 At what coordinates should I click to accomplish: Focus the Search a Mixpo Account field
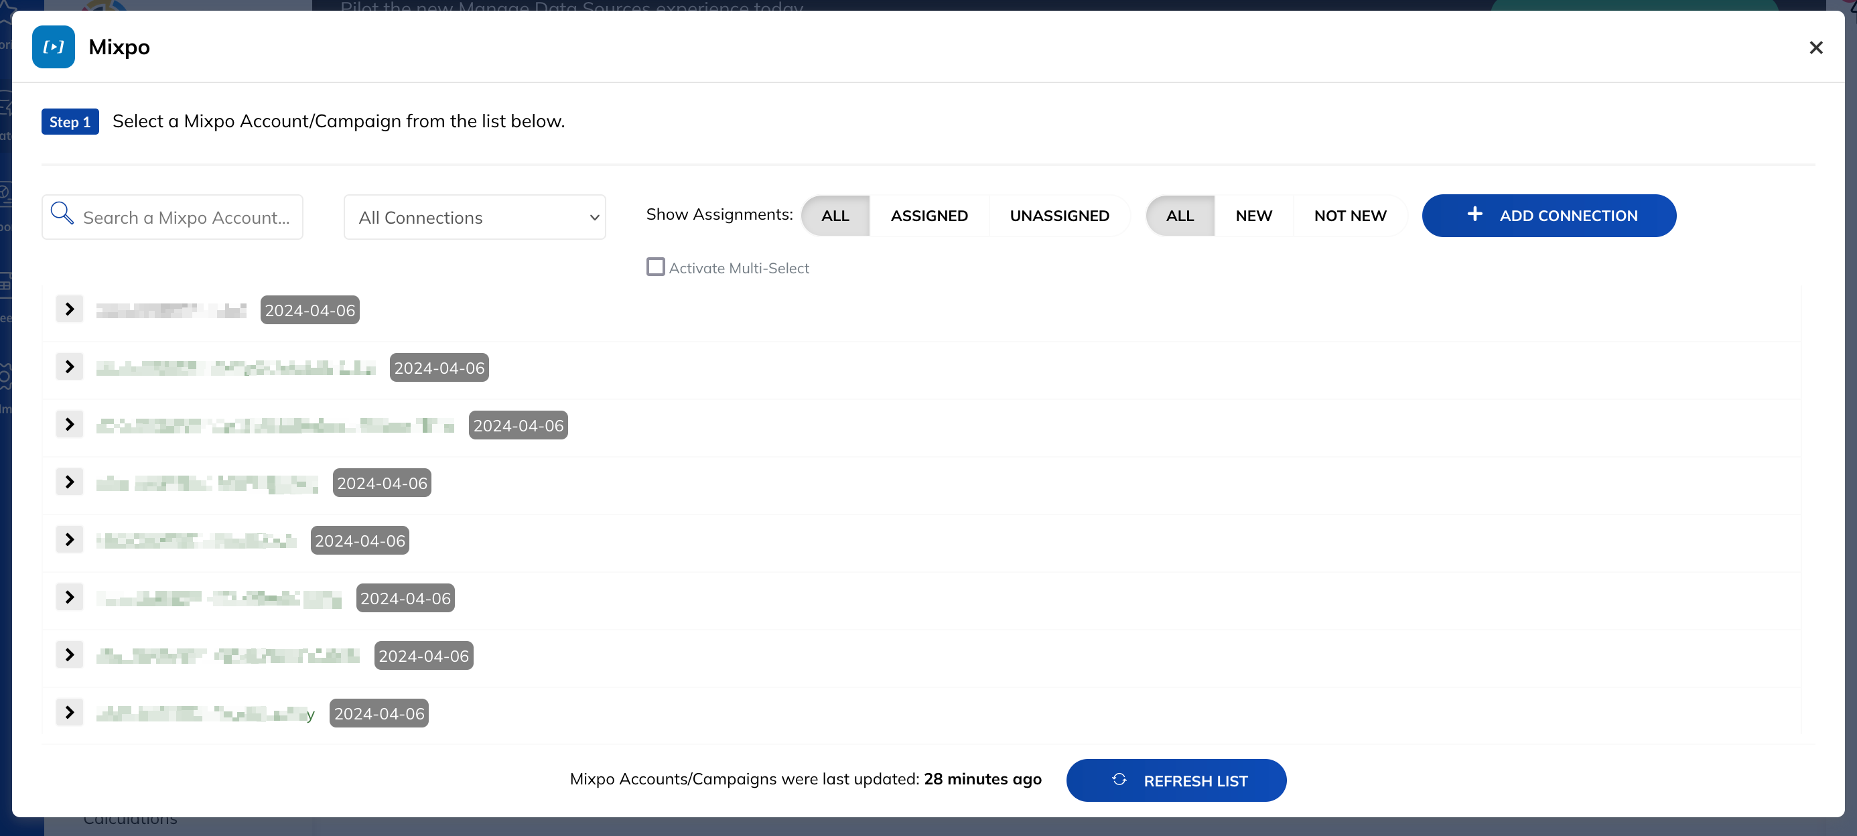(x=172, y=217)
